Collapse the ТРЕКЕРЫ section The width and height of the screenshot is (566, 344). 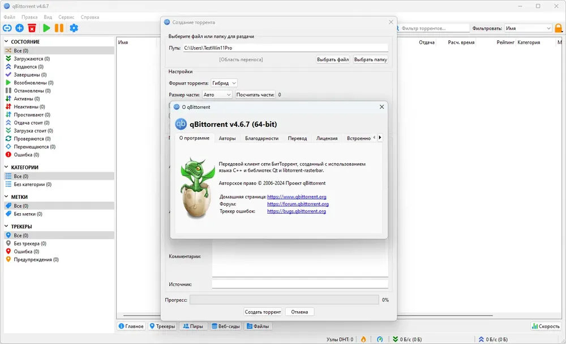coord(6,227)
